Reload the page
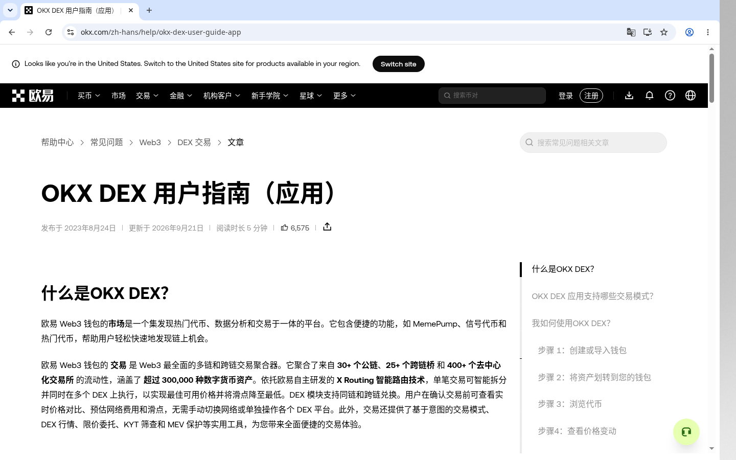Viewport: 736px width, 460px height. pos(49,32)
